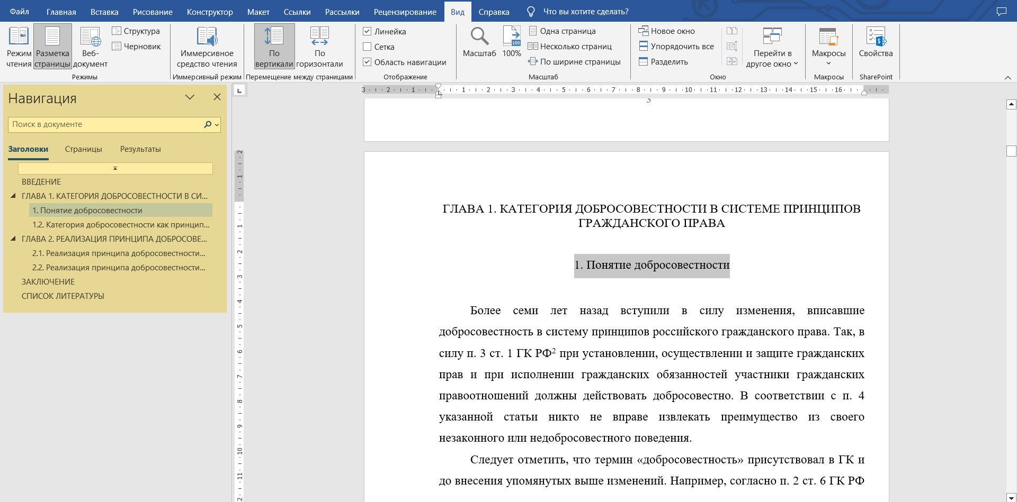
Task: Select Print Layout (Разметка страницы) view
Action: pyautogui.click(x=52, y=47)
